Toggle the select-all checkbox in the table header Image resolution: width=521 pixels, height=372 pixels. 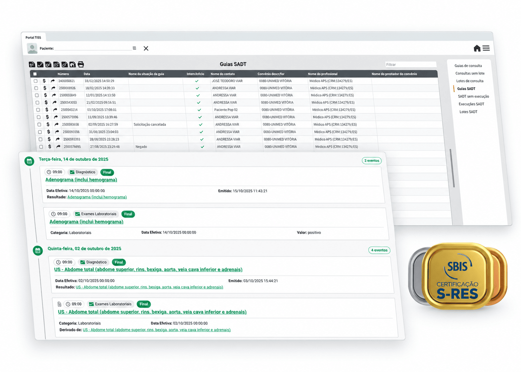click(35, 74)
